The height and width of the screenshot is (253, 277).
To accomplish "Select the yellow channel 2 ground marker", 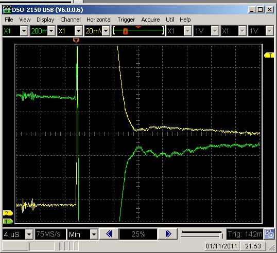I will pyautogui.click(x=8, y=213).
